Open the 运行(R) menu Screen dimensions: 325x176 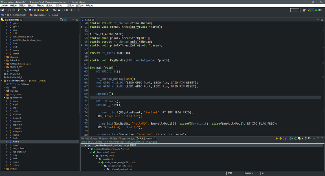click(x=70, y=6)
